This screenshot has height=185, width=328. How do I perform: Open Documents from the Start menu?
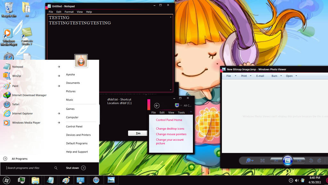tap(73, 83)
